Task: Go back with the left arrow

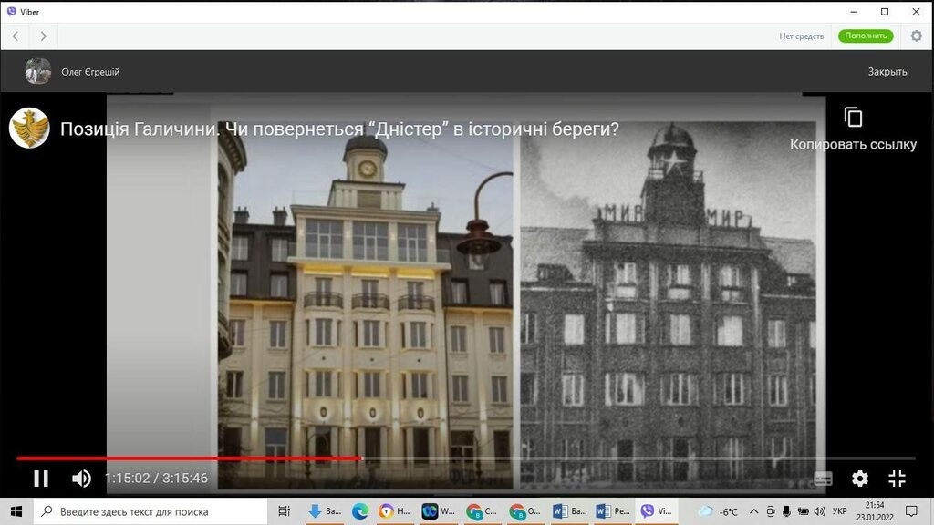Action: 16,36
